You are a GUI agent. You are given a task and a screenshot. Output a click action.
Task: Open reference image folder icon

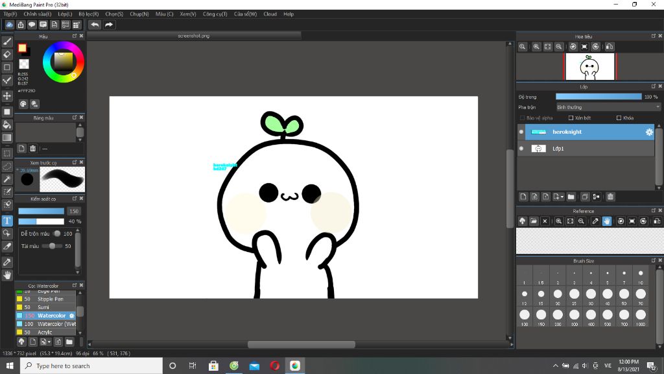point(534,221)
